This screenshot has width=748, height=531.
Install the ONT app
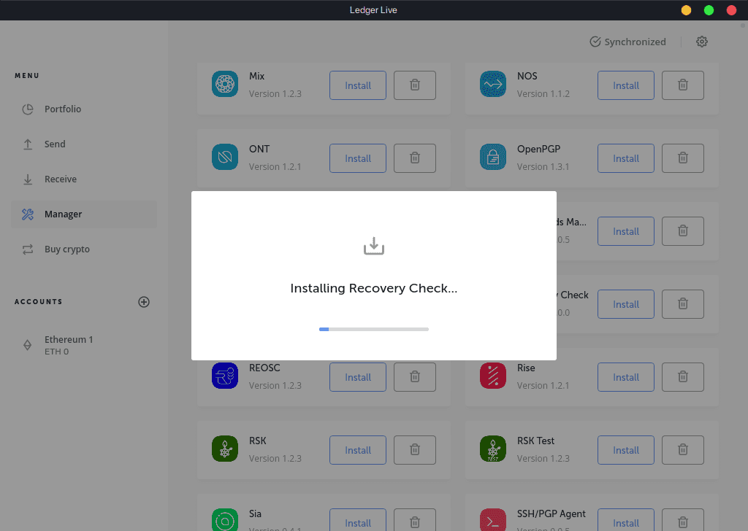pos(358,158)
